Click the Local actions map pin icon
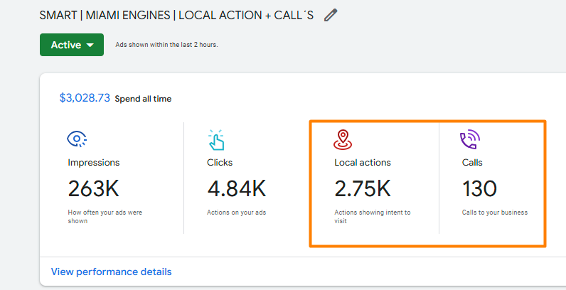Image resolution: width=566 pixels, height=290 pixels. [343, 139]
